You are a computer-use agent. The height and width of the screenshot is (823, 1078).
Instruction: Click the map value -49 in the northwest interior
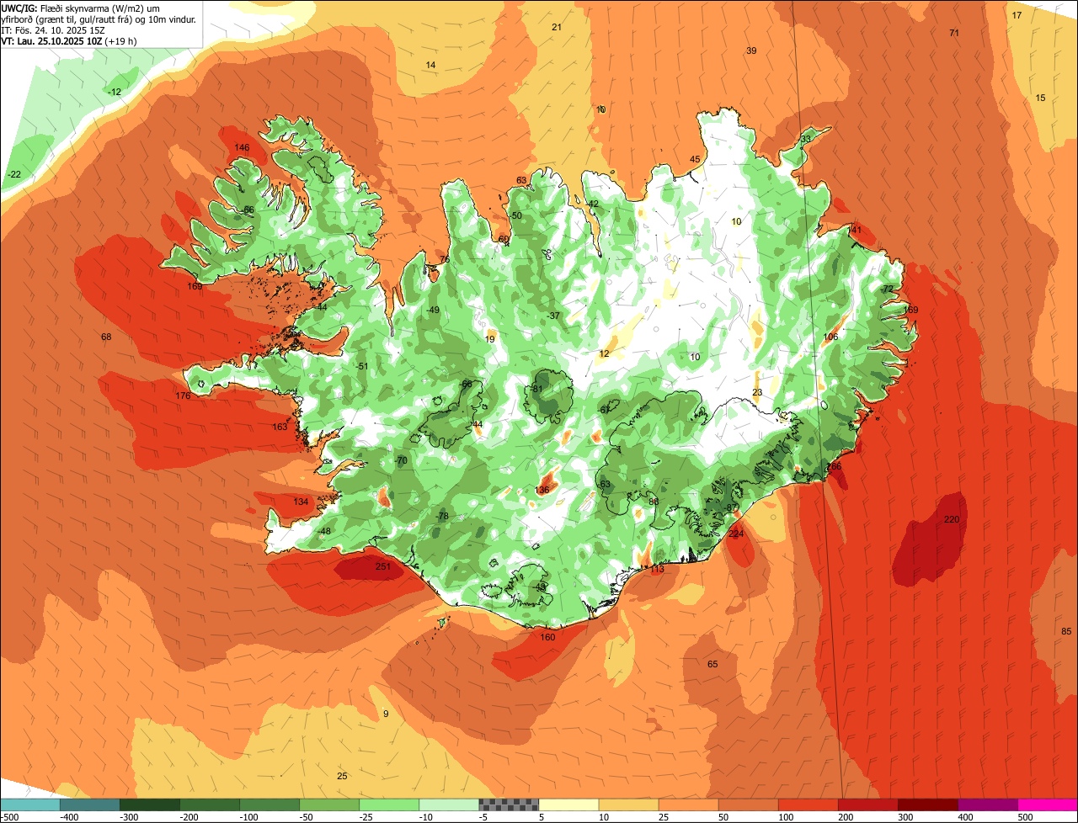coord(433,310)
